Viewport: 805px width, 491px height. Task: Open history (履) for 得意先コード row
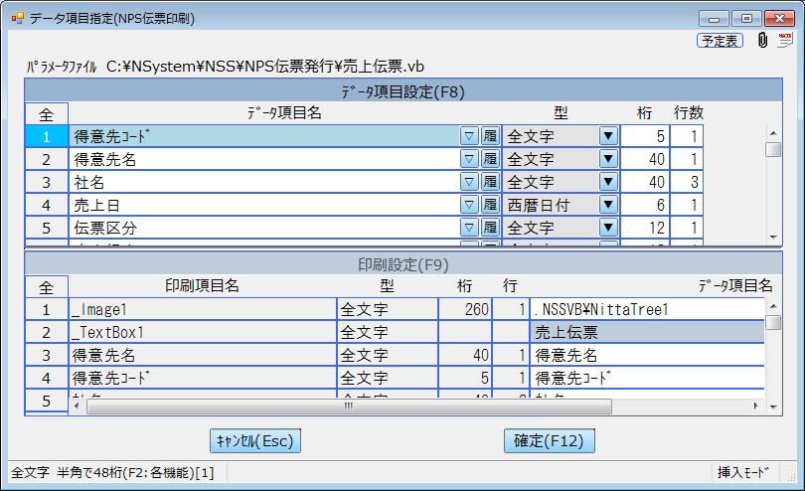click(490, 136)
